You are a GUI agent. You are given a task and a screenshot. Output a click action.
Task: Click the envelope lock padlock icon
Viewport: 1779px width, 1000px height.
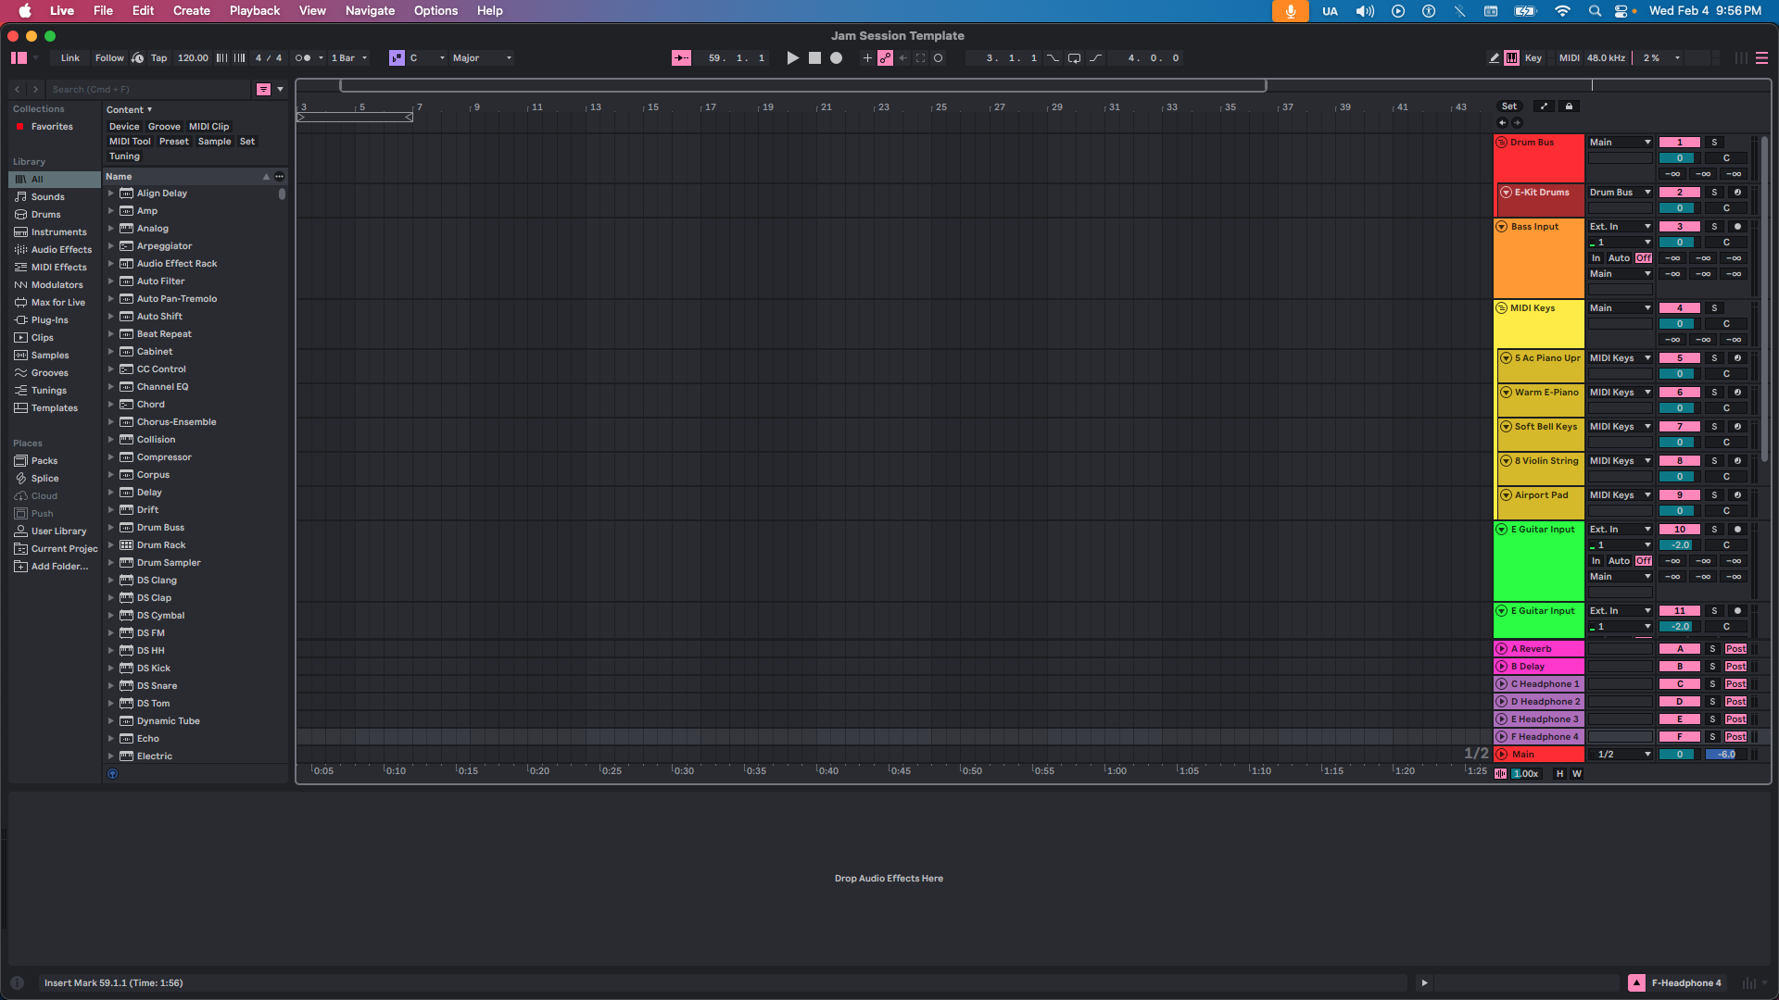[x=1568, y=106]
